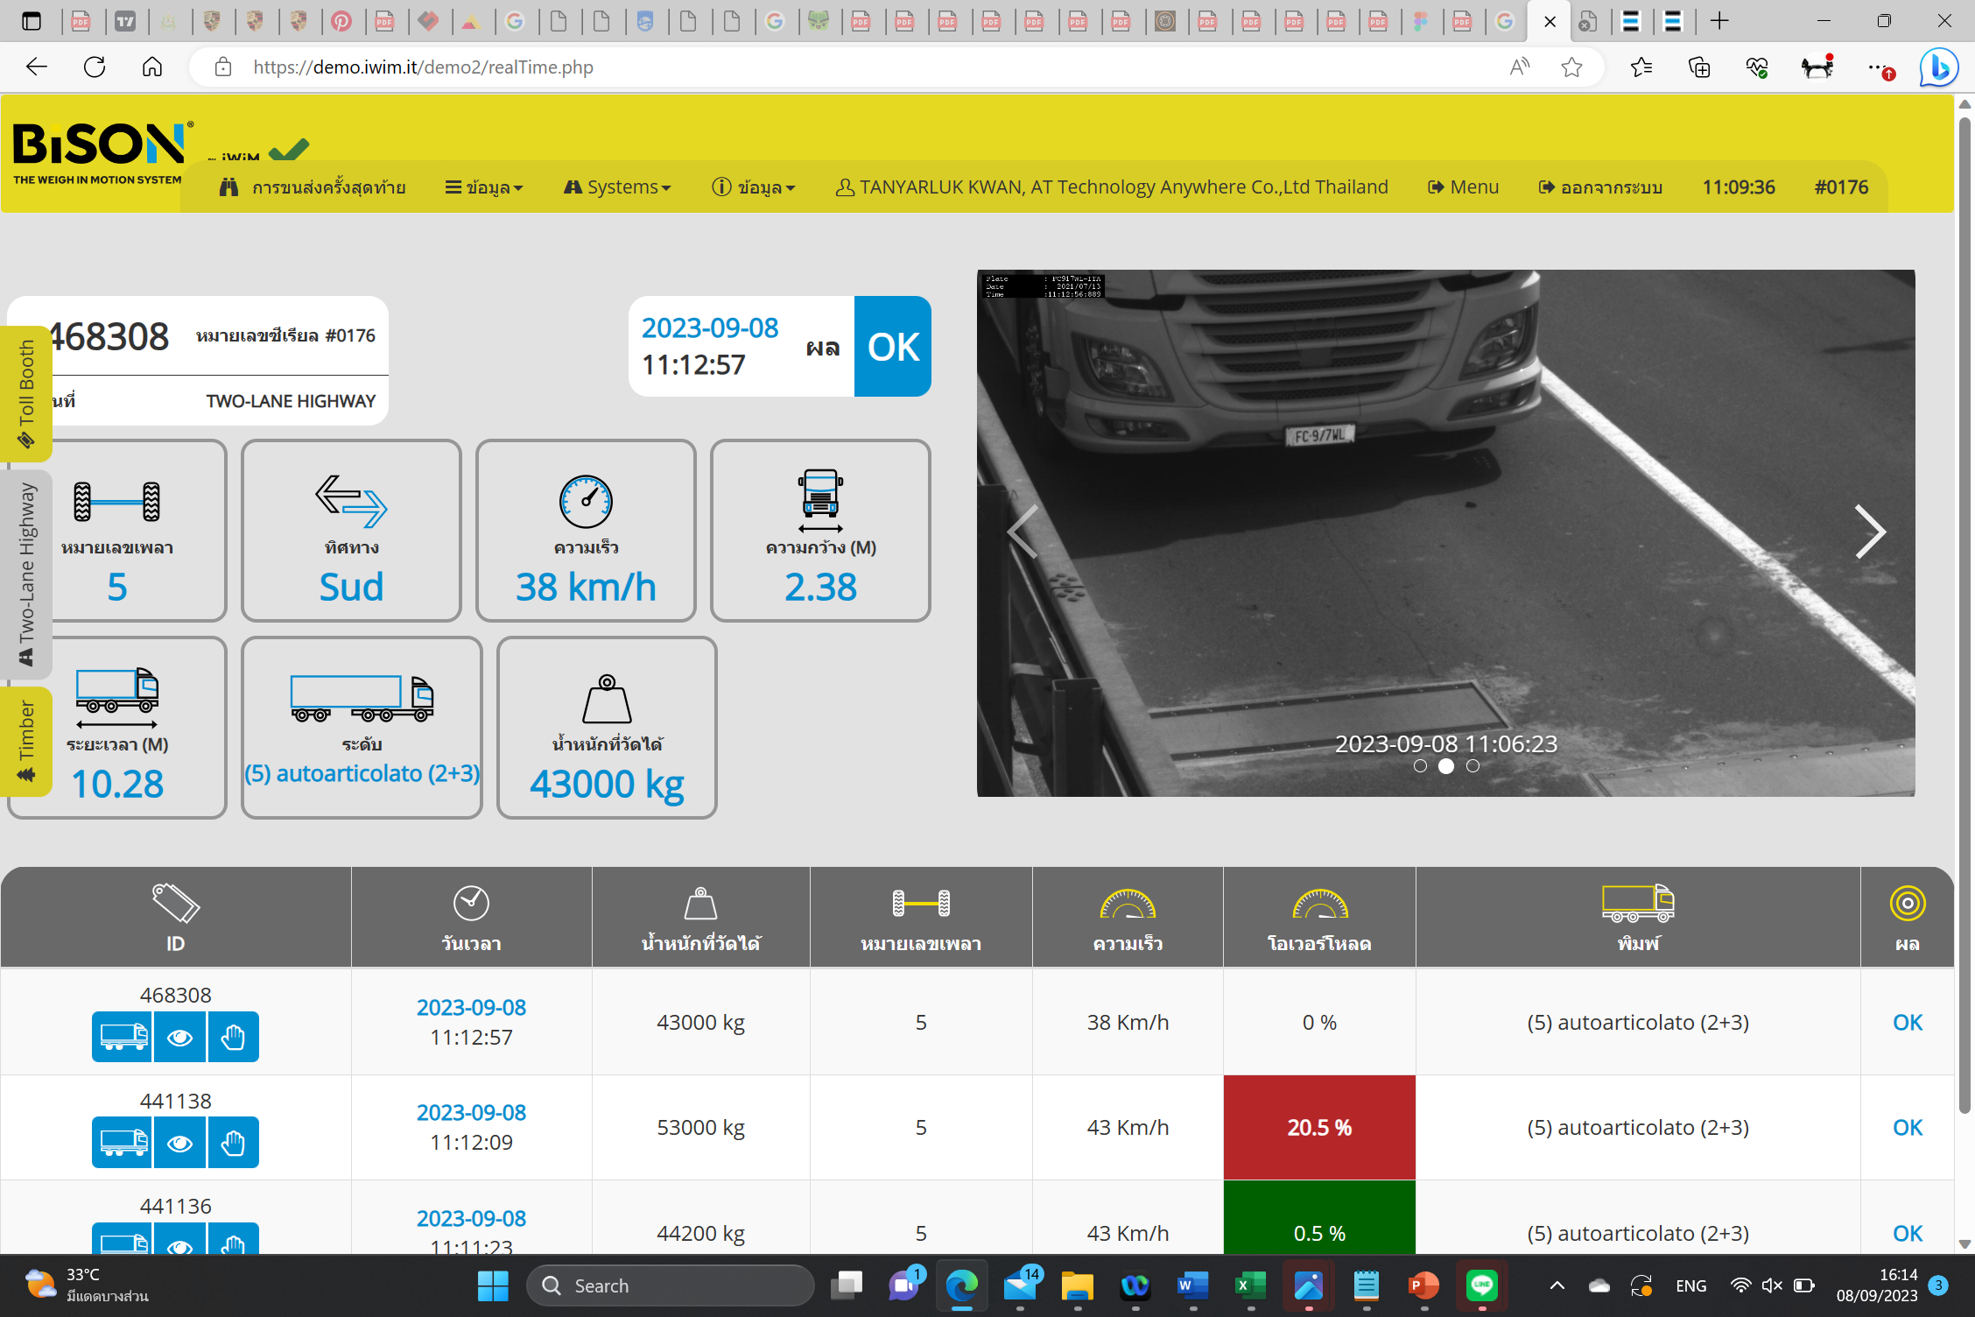Screen dimensions: 1975x1317
Task: Show next camera image with right arrow
Action: click(x=1869, y=532)
